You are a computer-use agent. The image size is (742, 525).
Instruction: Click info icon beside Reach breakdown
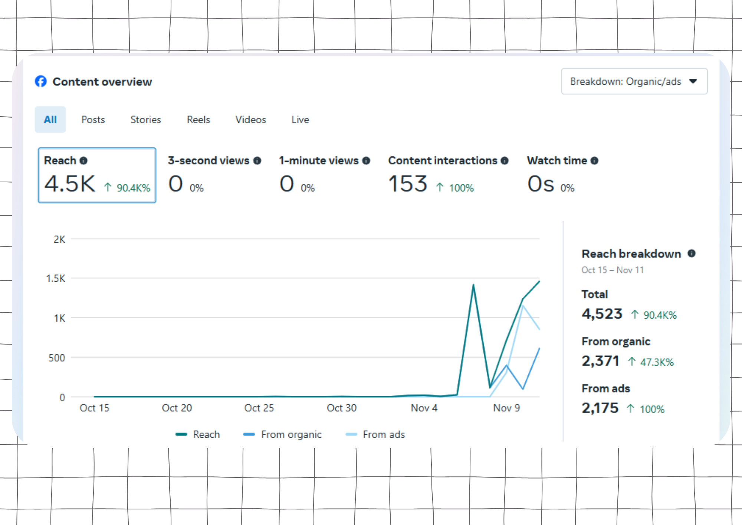tap(692, 253)
